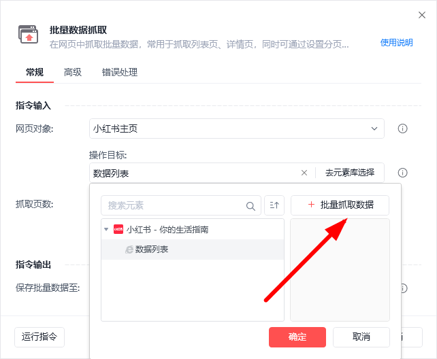Click the info icon beside 操作目标

point(402,173)
